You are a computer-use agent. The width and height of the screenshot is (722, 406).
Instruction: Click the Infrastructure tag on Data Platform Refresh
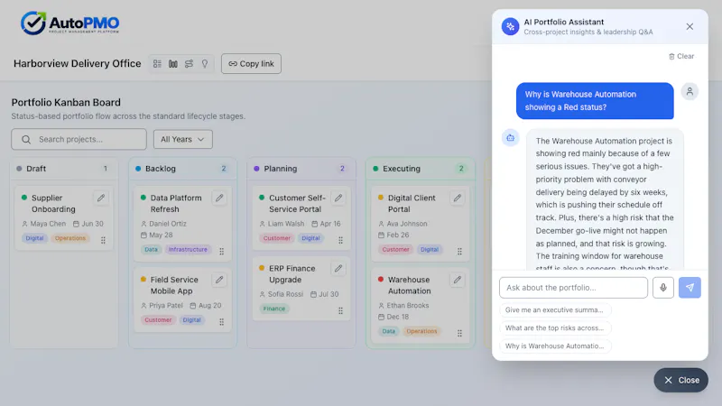188,250
